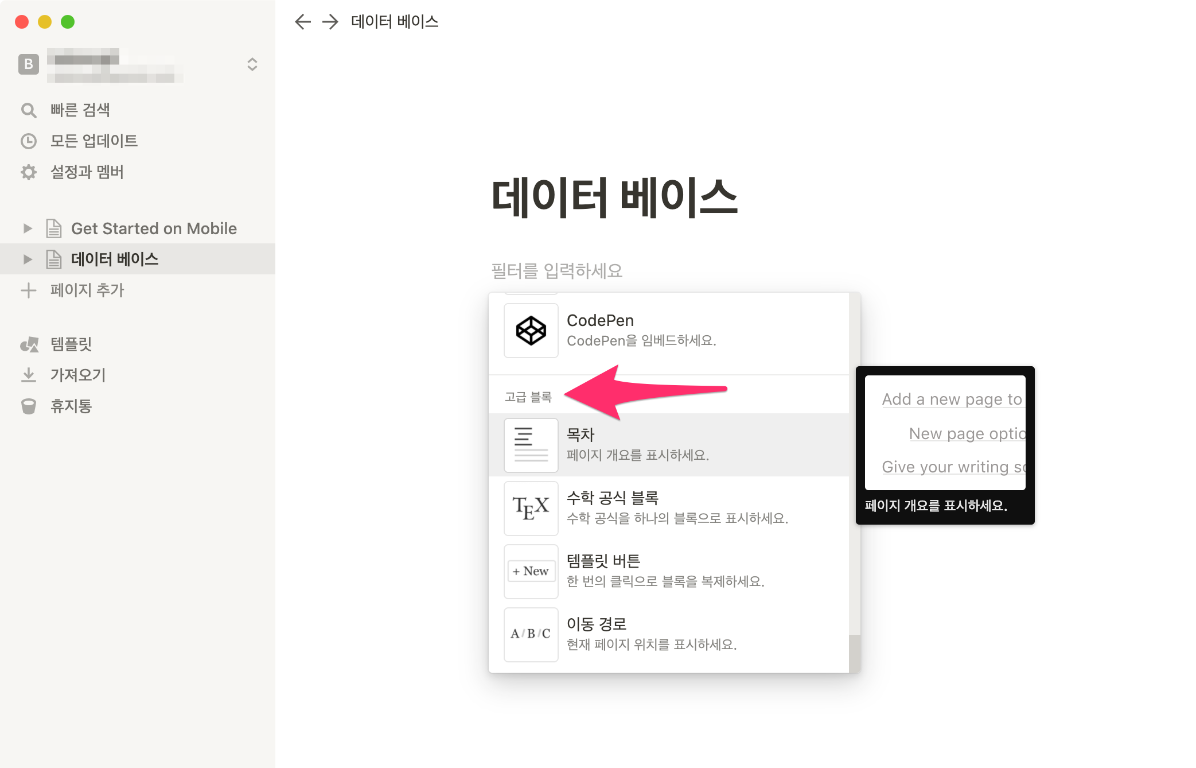This screenshot has height=768, width=1196.
Task: Expand the 데이터 베이스 page toggle
Action: 28,259
